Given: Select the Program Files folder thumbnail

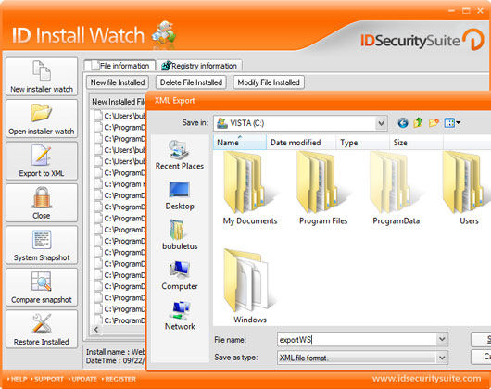Looking at the screenshot, I should tap(323, 188).
